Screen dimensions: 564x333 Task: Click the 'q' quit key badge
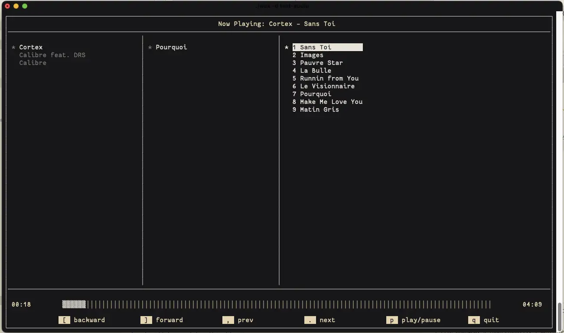474,320
